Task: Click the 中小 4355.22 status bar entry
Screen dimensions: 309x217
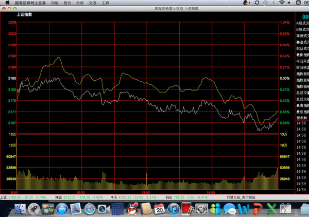Action: 133,197
